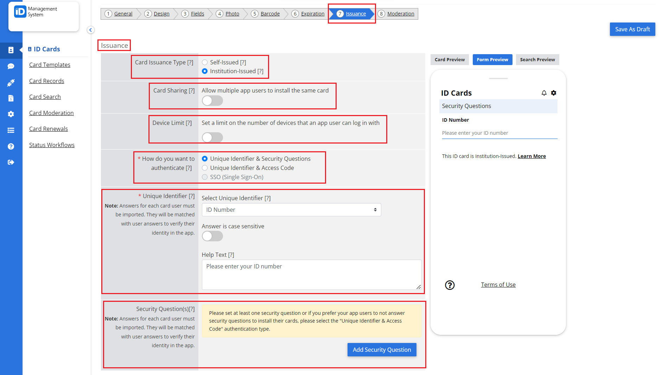Click the logout icon at sidebar bottom
662x375 pixels.
[x=11, y=162]
